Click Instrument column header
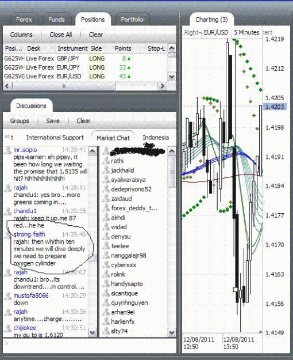 tap(72, 48)
